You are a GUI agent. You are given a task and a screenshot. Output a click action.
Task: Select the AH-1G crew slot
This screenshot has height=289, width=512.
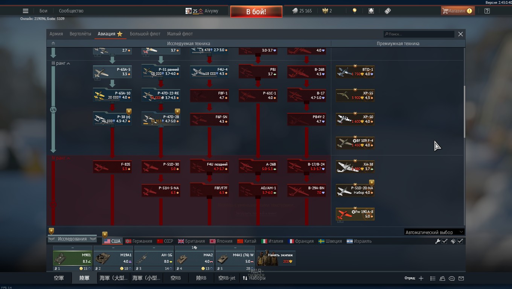point(154,259)
